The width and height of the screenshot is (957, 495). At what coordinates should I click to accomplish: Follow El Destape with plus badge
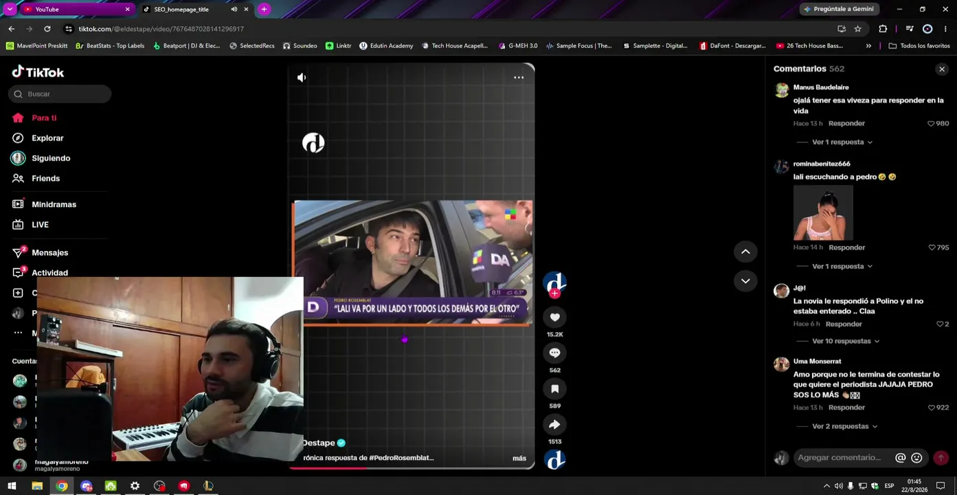click(555, 294)
